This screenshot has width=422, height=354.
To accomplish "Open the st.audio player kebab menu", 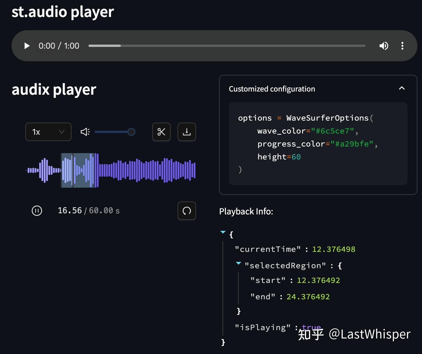I will [x=402, y=45].
